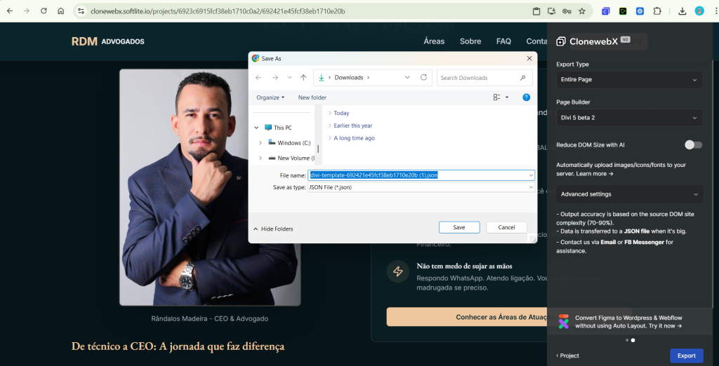
Task: Click Cancel in the dialog
Action: pos(506,227)
